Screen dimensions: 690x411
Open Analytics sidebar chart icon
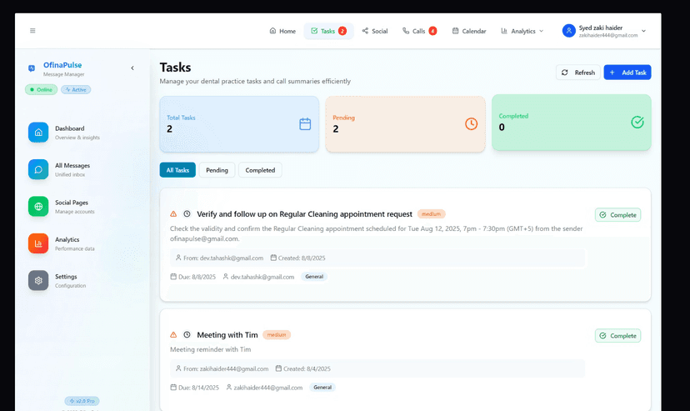tap(38, 243)
